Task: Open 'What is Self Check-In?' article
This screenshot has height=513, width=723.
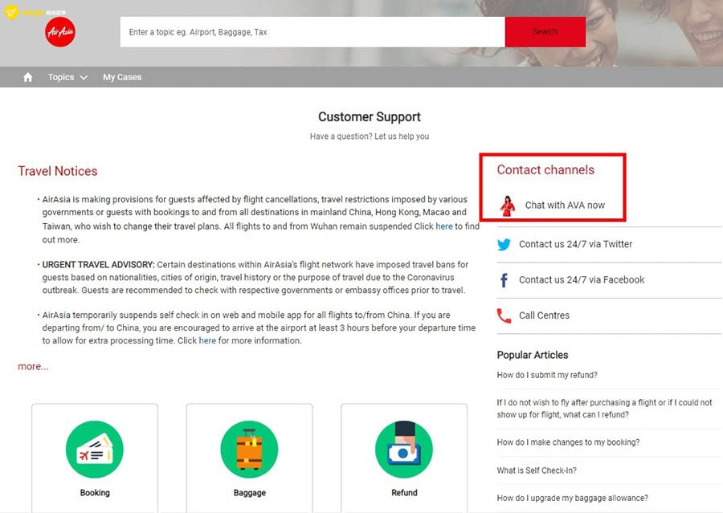Action: (537, 470)
